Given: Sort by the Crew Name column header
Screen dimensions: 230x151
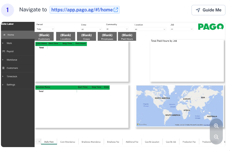Looking at the screenshot, I should (x=41, y=43).
